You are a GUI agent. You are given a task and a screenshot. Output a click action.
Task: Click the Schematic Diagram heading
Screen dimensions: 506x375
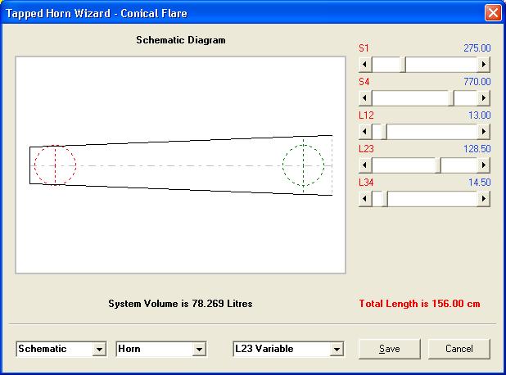point(181,40)
